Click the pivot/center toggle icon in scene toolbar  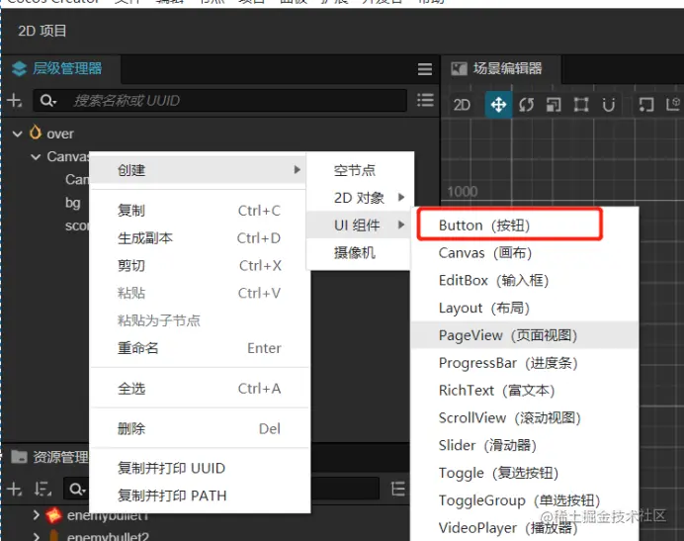click(x=646, y=105)
